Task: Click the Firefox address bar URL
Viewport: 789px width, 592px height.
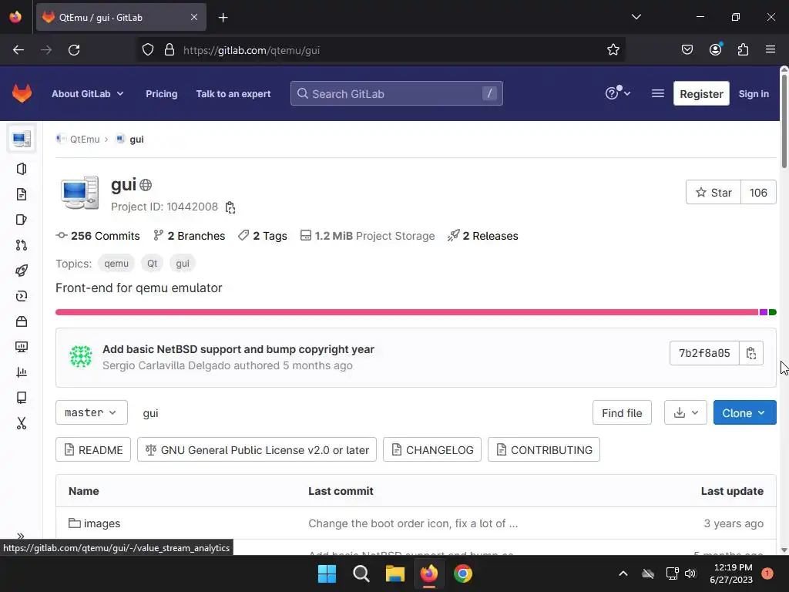Action: tap(252, 50)
